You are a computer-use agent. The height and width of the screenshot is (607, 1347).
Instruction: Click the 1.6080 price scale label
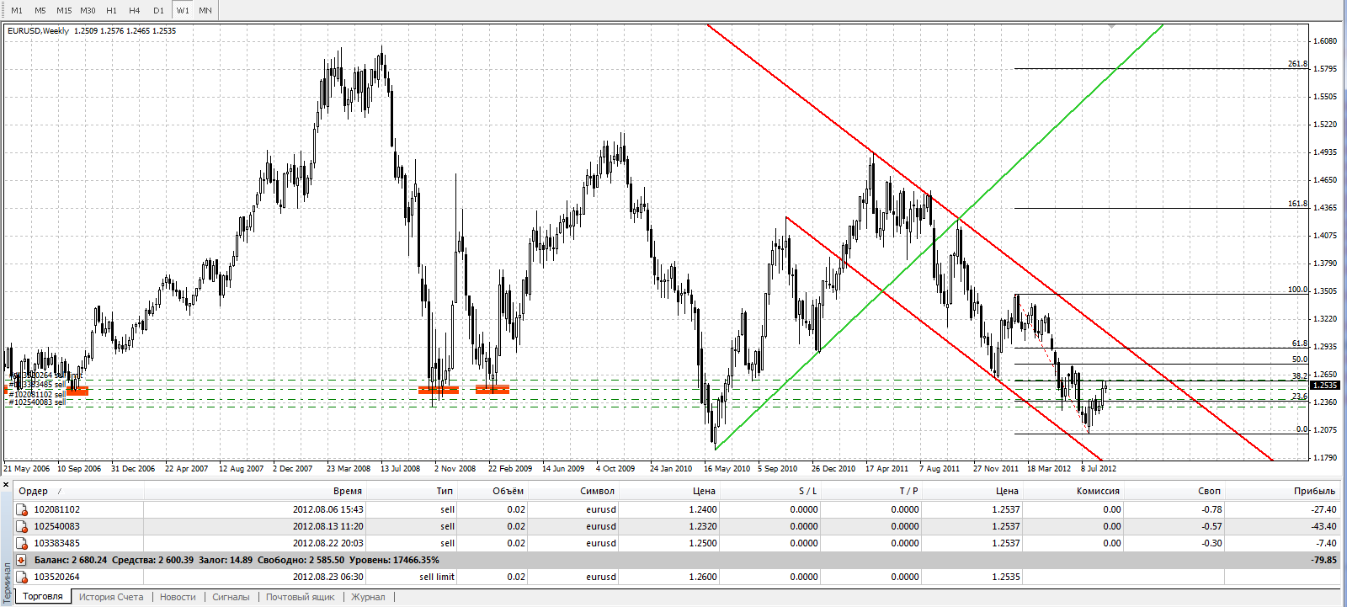pos(1325,40)
